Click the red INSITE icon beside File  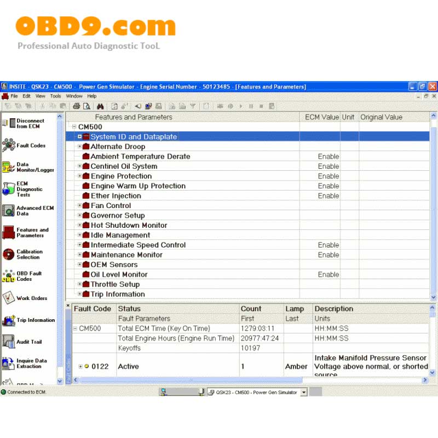5,96
